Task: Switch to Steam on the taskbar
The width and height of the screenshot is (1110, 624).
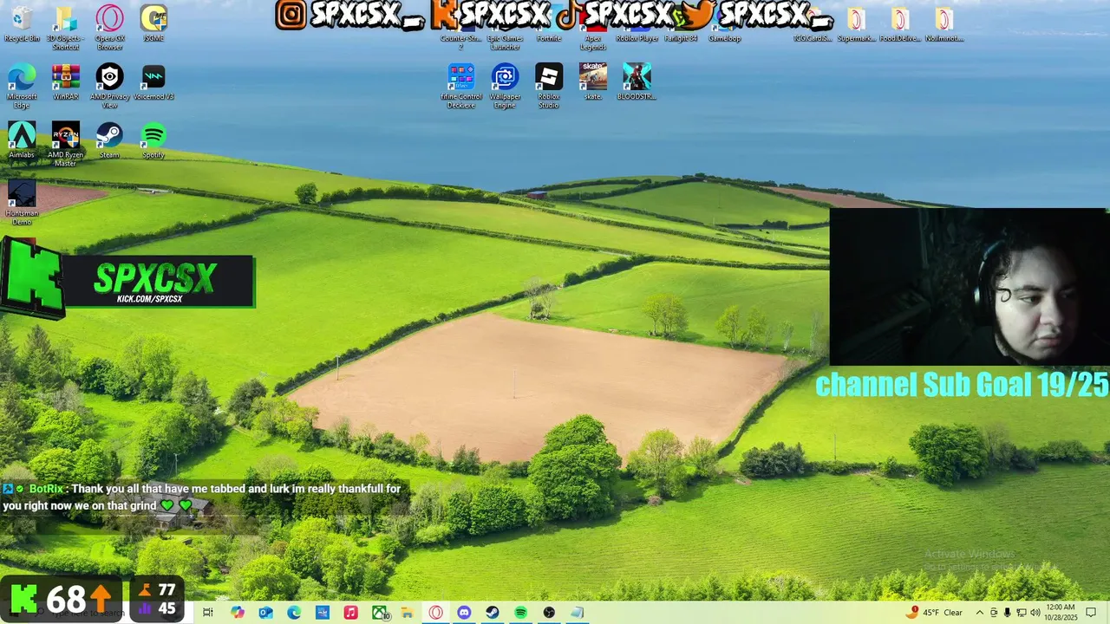Action: coord(493,613)
